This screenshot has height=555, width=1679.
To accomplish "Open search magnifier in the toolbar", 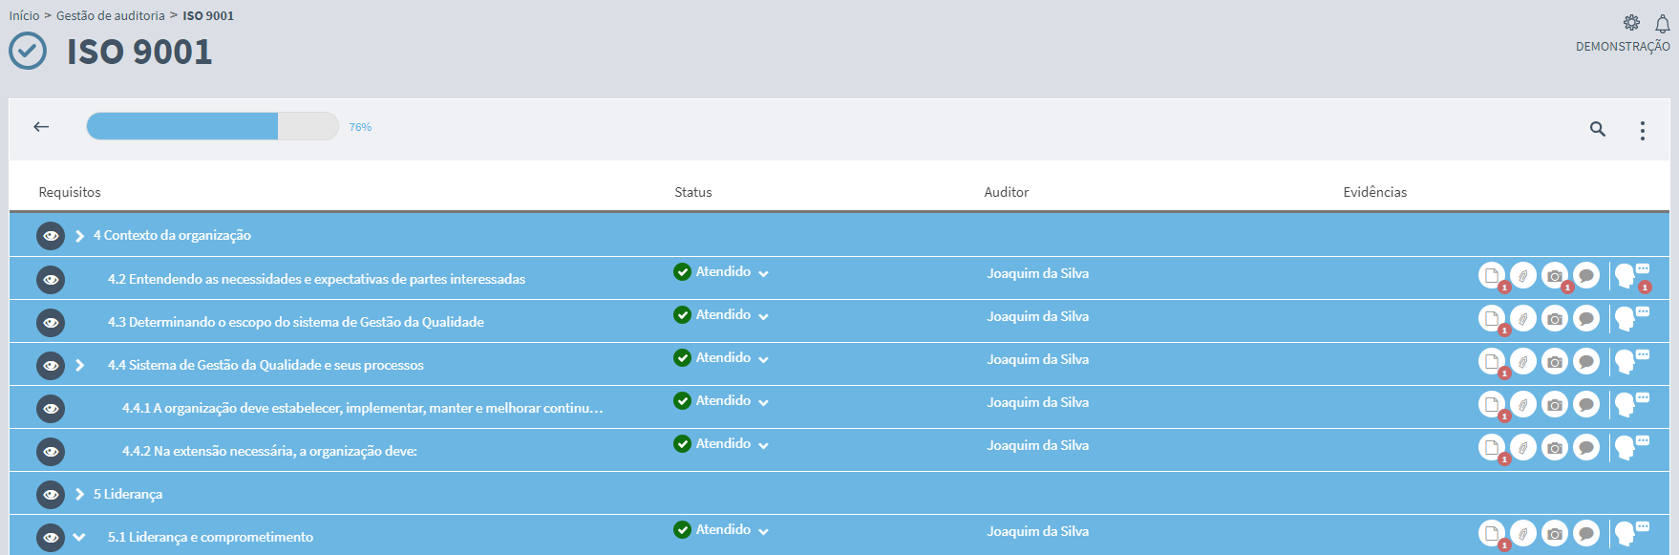I will coord(1597,129).
